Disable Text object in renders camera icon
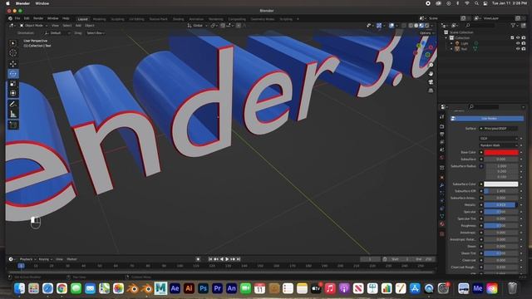Screen dimensions: 532x299 point(524,49)
